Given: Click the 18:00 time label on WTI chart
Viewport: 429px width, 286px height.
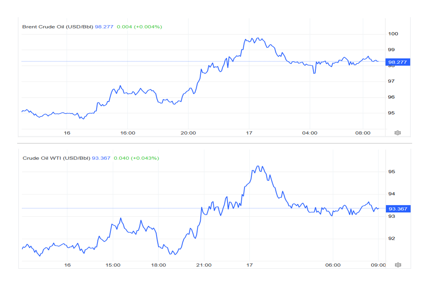Looking at the screenshot, I should point(158,265).
